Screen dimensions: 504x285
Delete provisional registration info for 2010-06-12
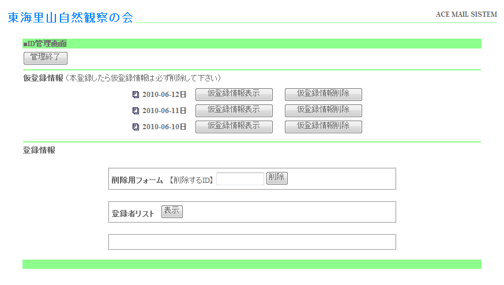323,95
